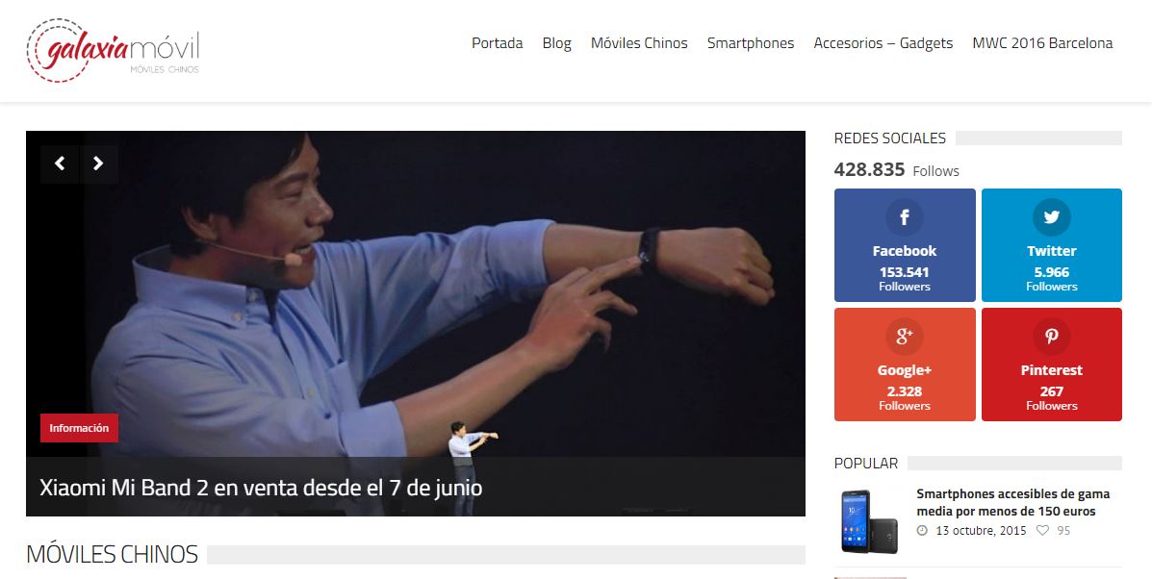Click the red Información category tag
1152x579 pixels.
(79, 428)
